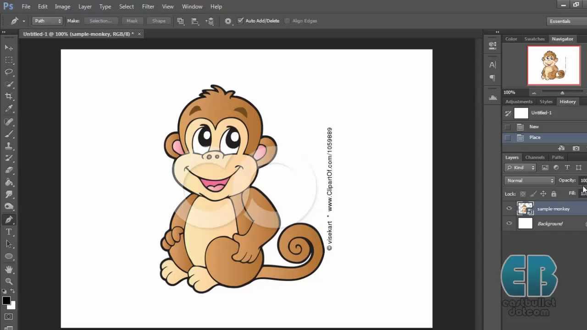The image size is (587, 330).
Task: Create new document from current state
Action: pos(561,148)
